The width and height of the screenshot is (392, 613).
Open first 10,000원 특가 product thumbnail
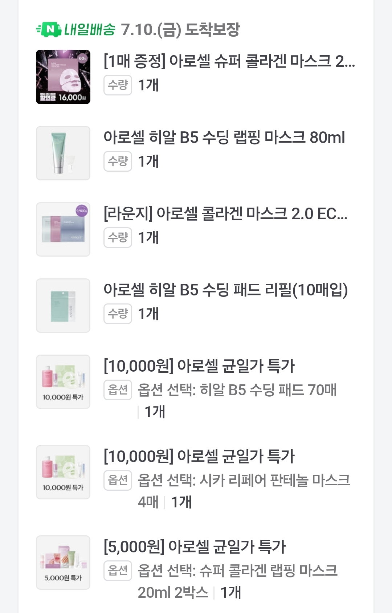click(x=63, y=382)
